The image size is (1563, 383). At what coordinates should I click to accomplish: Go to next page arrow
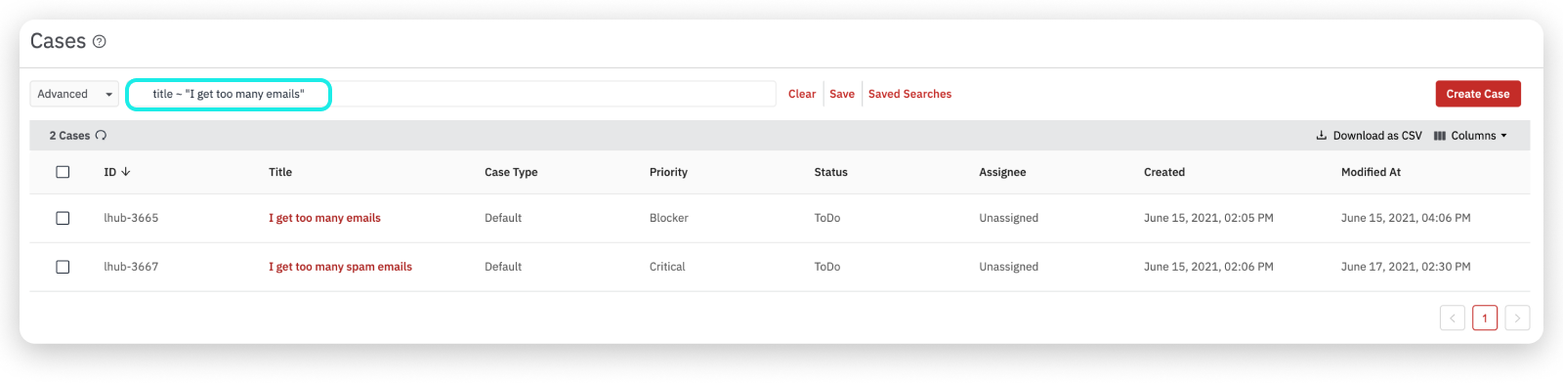click(1517, 318)
